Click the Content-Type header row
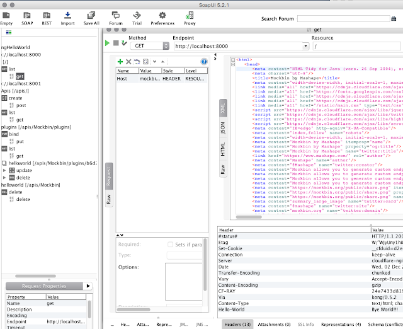 310,303
